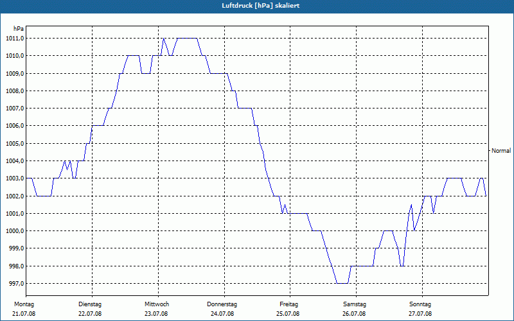Viewport: 514px width, 321px height.
Task: Click the date 24.07.08
Action: coord(222,314)
